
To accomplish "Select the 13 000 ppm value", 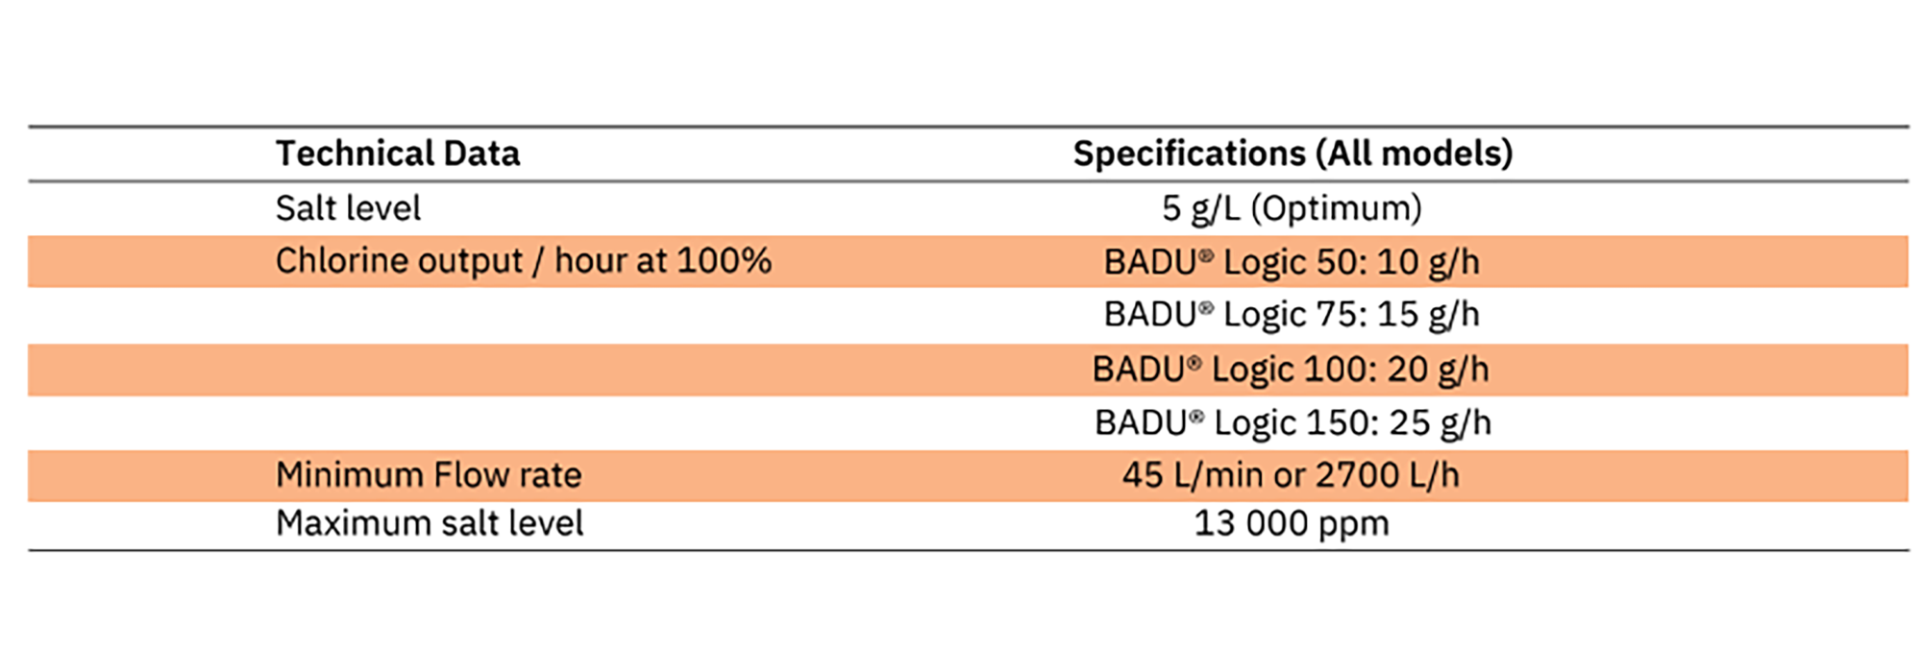I will [x=1292, y=524].
